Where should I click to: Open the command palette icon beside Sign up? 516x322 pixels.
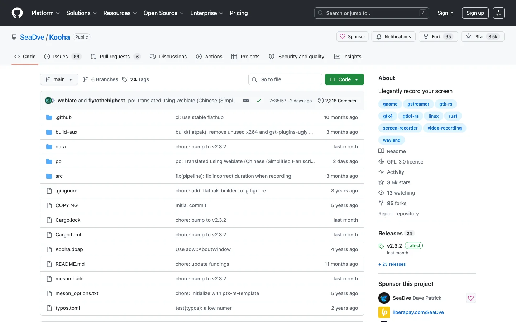(x=499, y=13)
